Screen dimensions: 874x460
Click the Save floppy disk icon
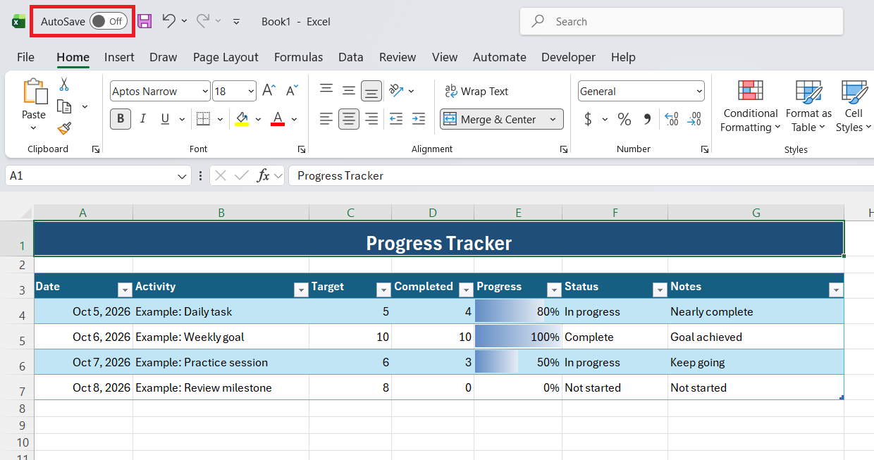(144, 21)
